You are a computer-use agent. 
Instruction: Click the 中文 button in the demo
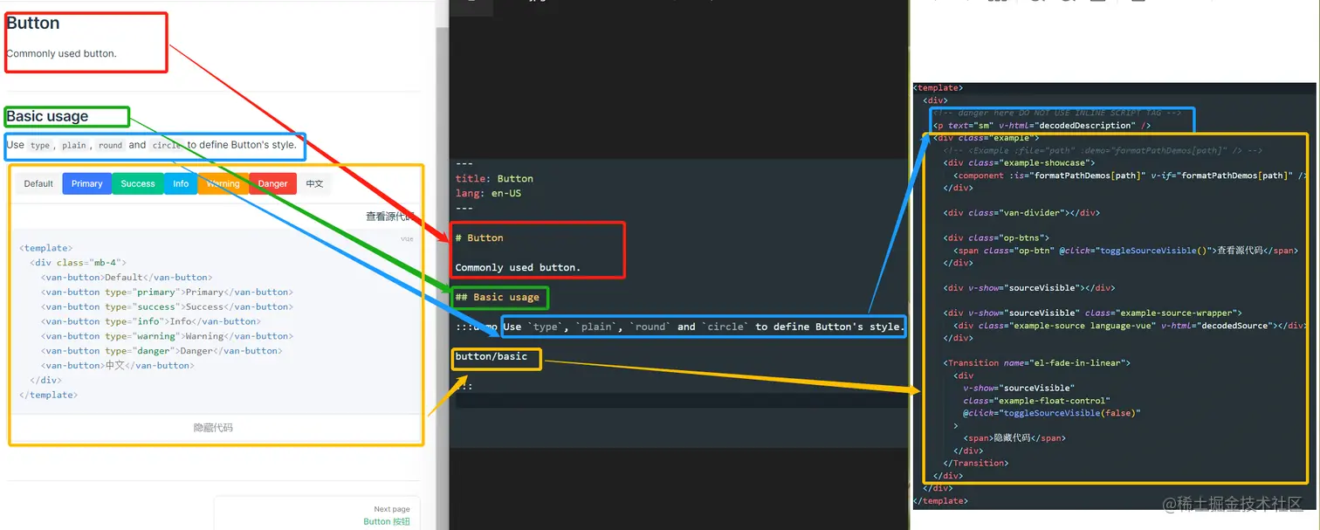tap(314, 184)
